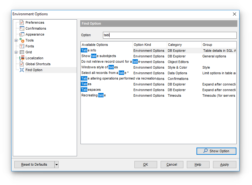Click the Appearance panel icon

22,34
